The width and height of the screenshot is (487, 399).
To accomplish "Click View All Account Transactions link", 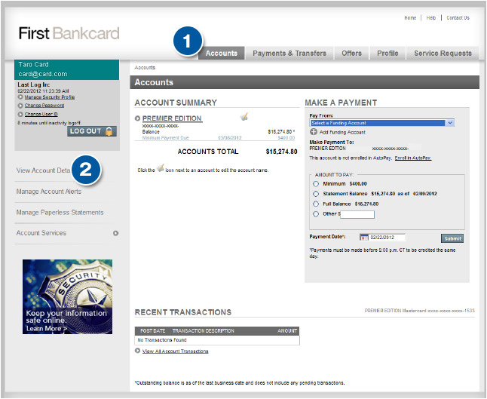I will (x=175, y=351).
